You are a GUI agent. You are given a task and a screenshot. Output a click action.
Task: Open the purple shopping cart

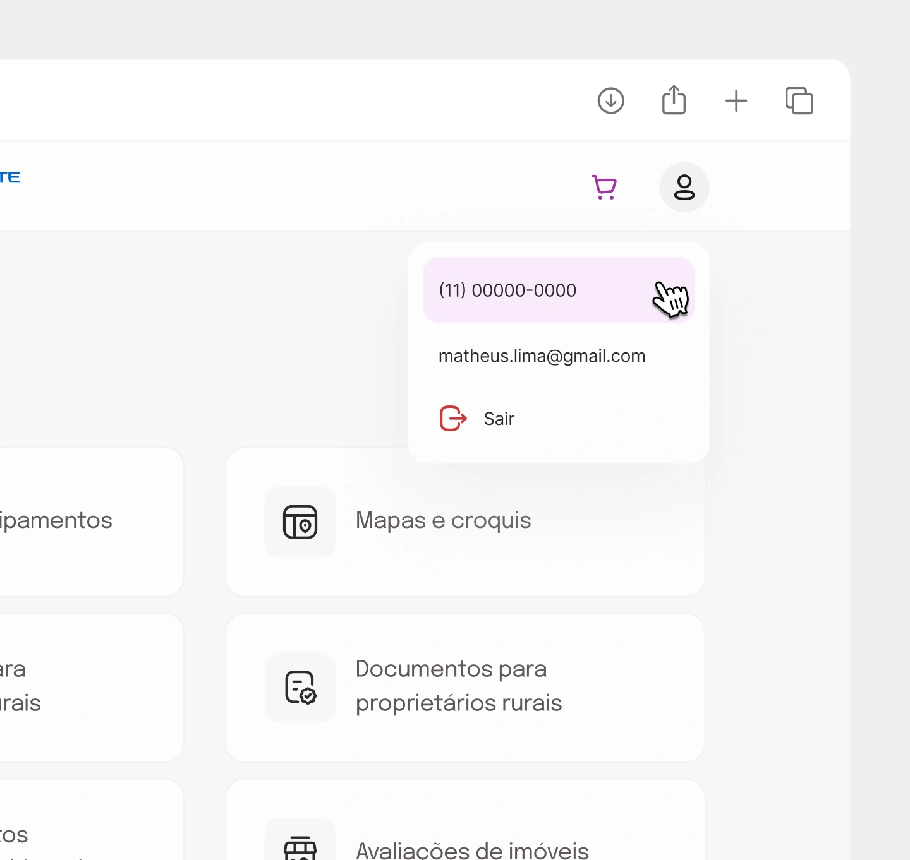pos(604,187)
